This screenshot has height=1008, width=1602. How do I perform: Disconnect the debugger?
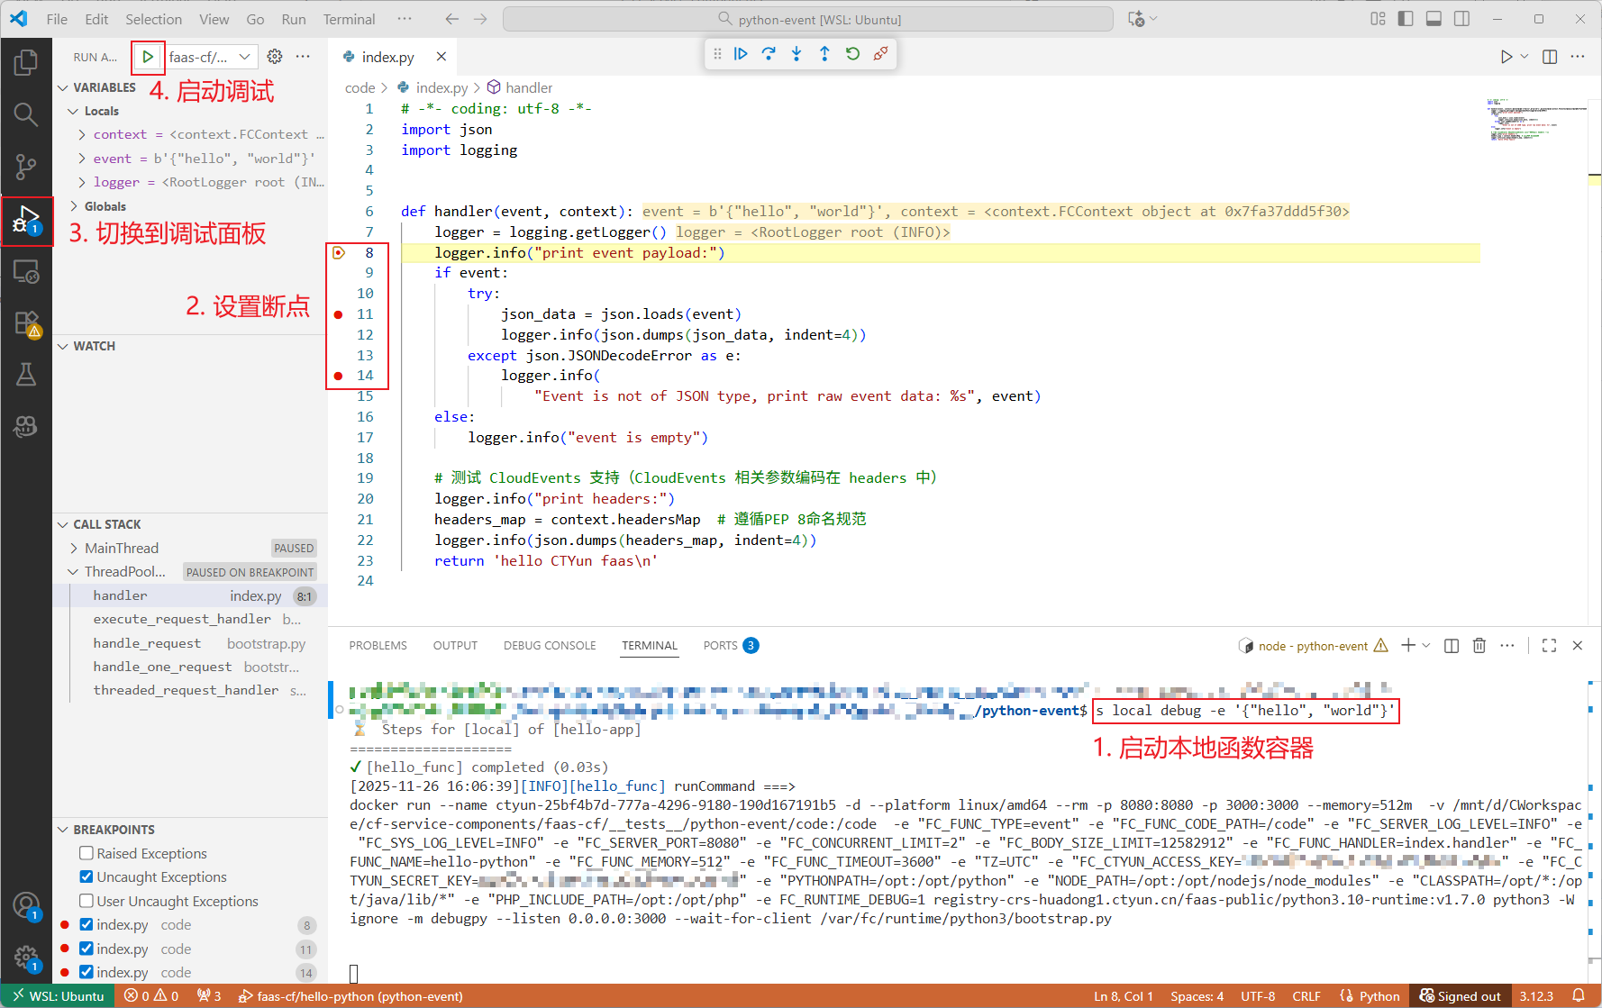(880, 54)
